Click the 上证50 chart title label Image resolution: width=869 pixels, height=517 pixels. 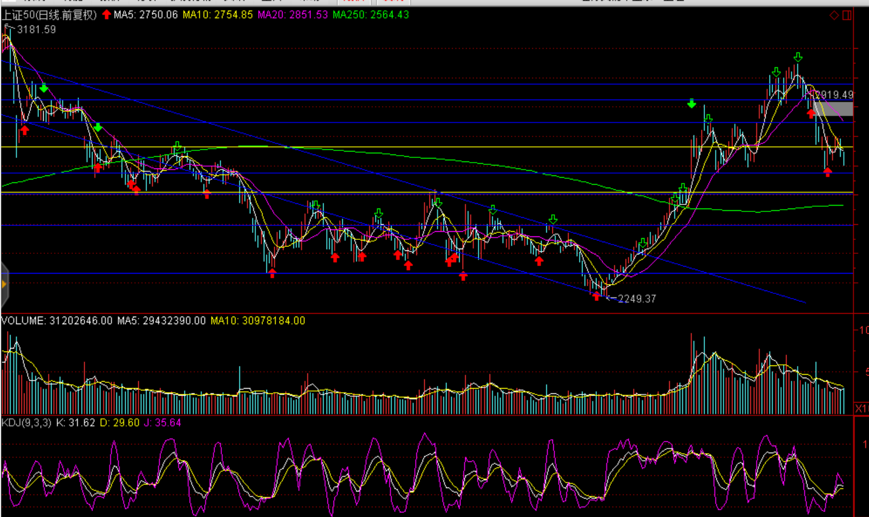49,15
